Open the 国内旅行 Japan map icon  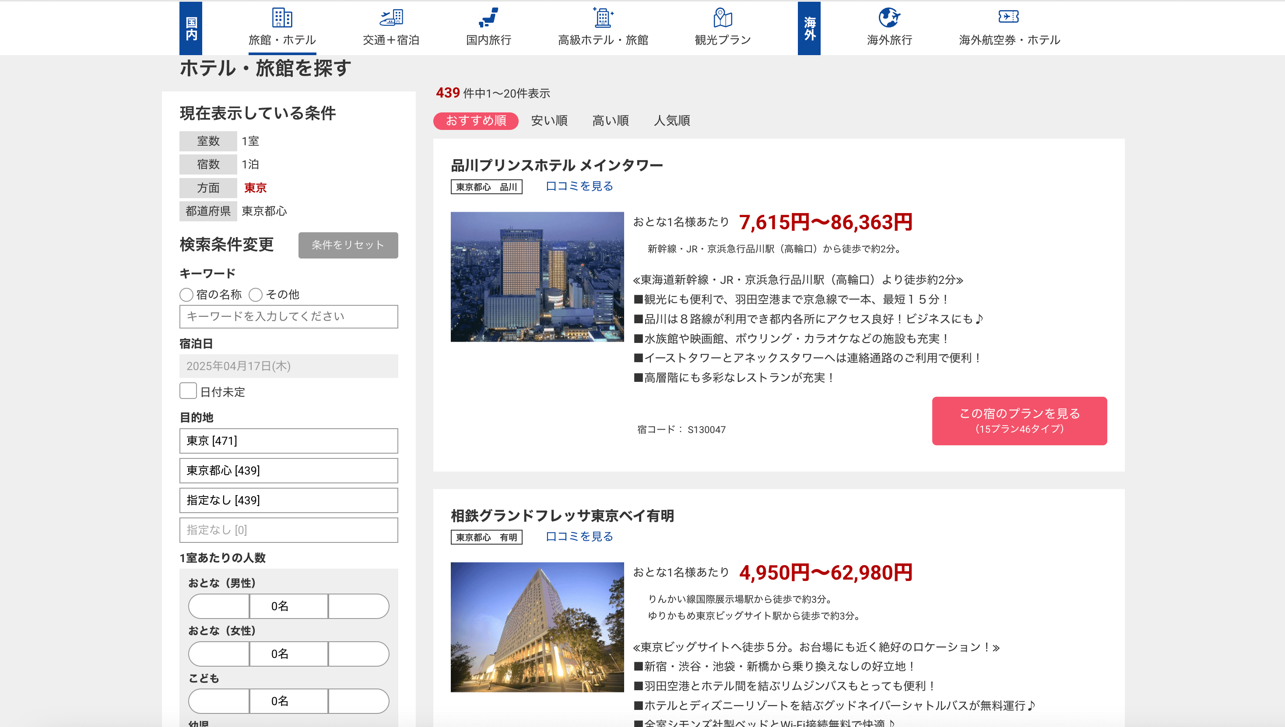(x=488, y=17)
